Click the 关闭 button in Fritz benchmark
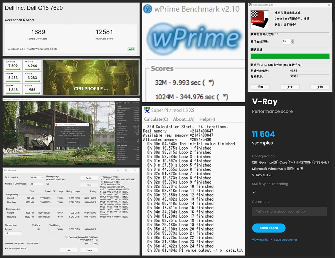 [x=320, y=87]
